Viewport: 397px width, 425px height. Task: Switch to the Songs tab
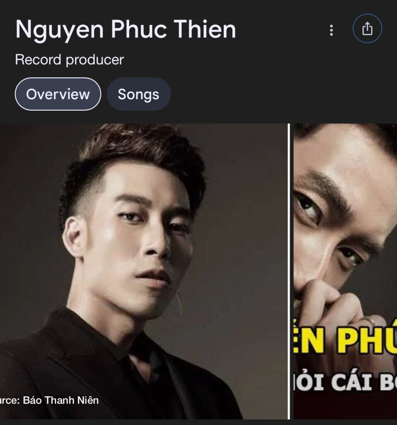[138, 94]
